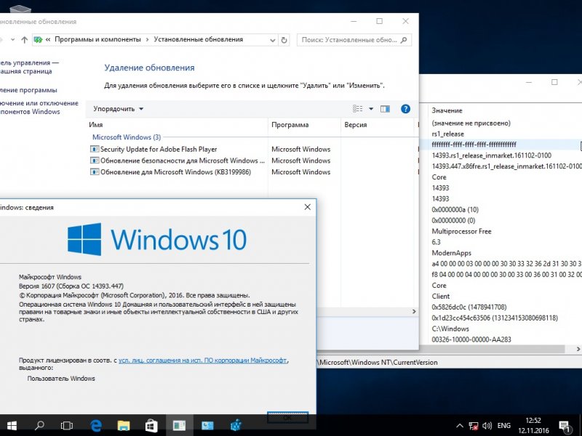Select 'rs1_release' value in registry window
Screen dimensions: 582x436
tap(447, 134)
